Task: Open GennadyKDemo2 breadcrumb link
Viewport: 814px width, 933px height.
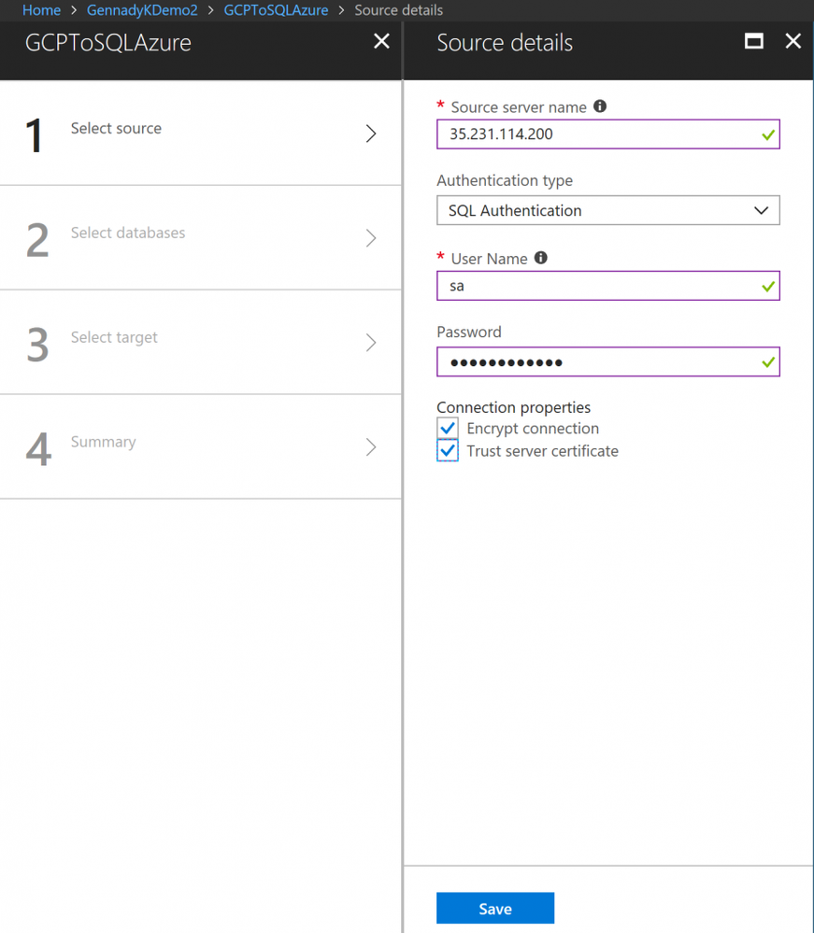Action: 142,10
